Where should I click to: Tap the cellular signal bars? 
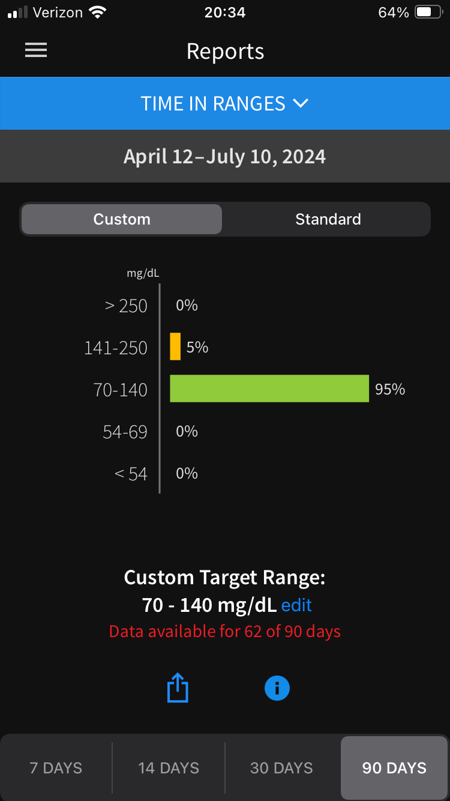point(18,13)
